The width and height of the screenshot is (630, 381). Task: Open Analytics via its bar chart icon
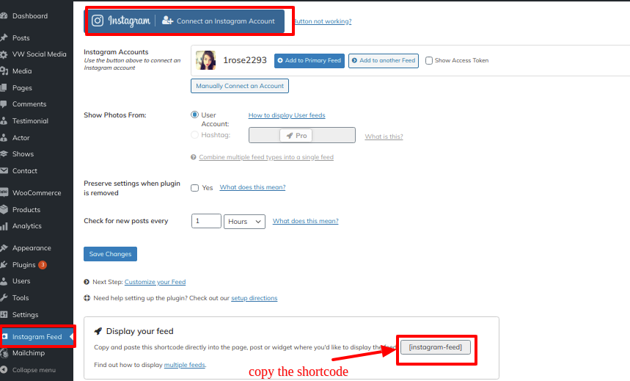click(x=4, y=226)
